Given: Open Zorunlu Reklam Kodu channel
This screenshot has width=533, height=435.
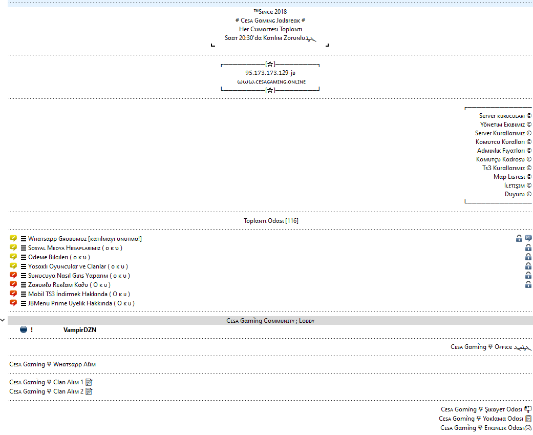Looking at the screenshot, I should click(x=69, y=285).
